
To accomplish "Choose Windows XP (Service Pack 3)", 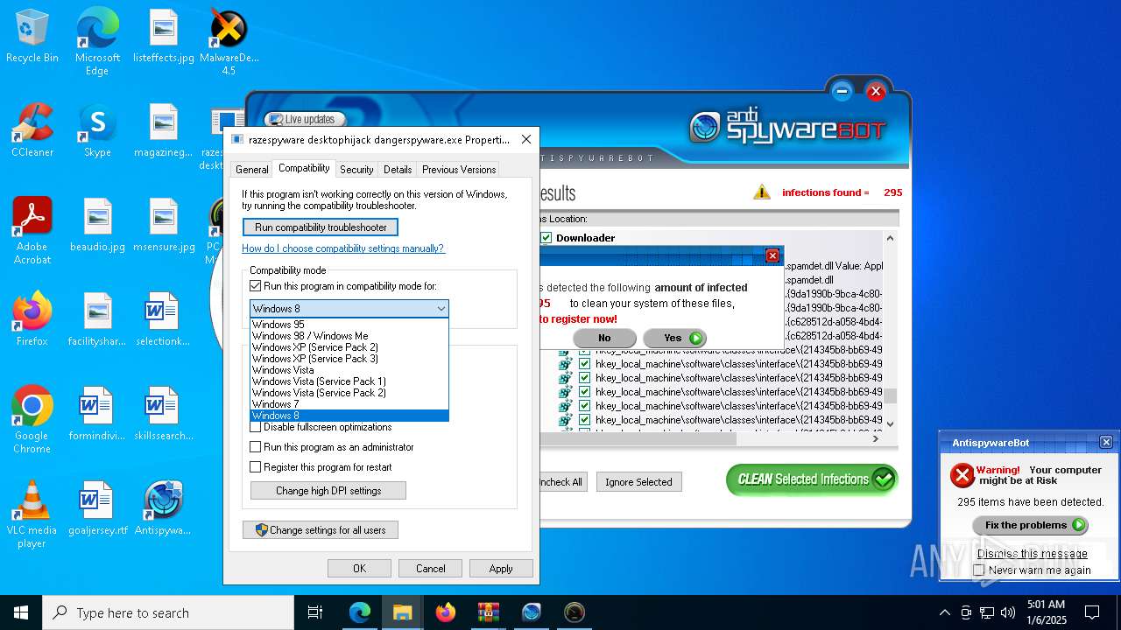I will tap(349, 359).
